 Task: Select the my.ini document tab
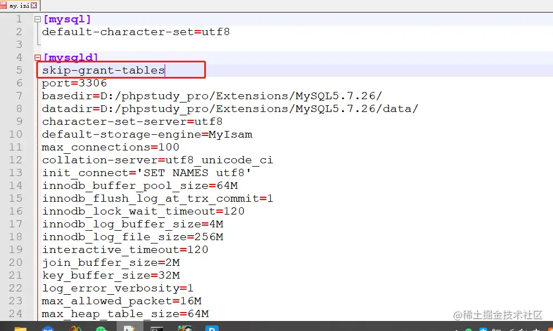(x=20, y=6)
